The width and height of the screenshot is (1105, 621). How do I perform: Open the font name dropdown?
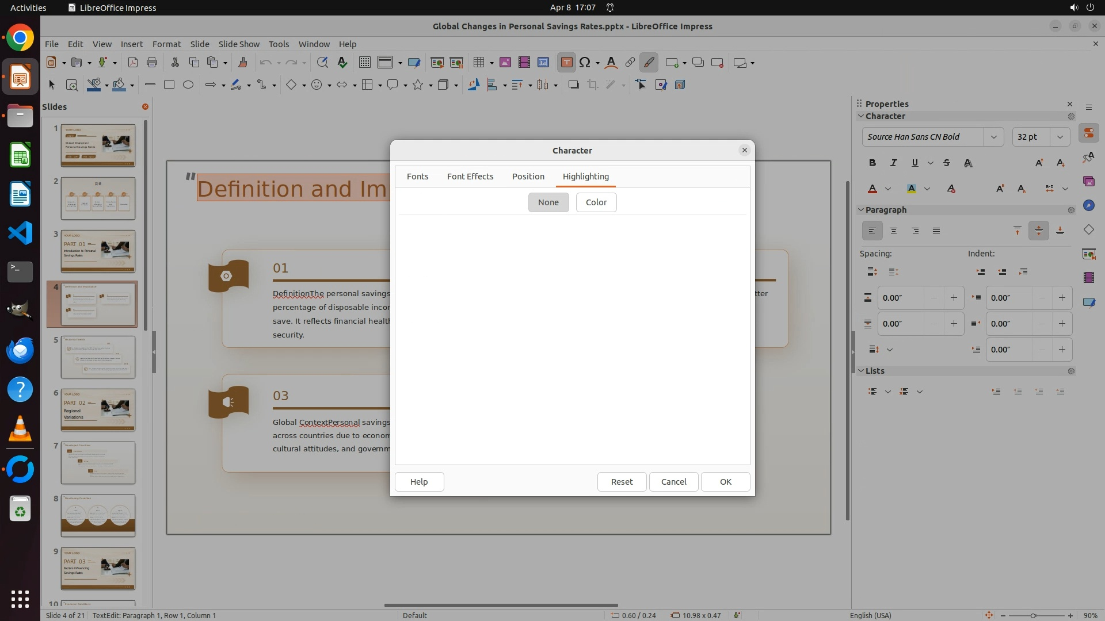click(x=993, y=137)
